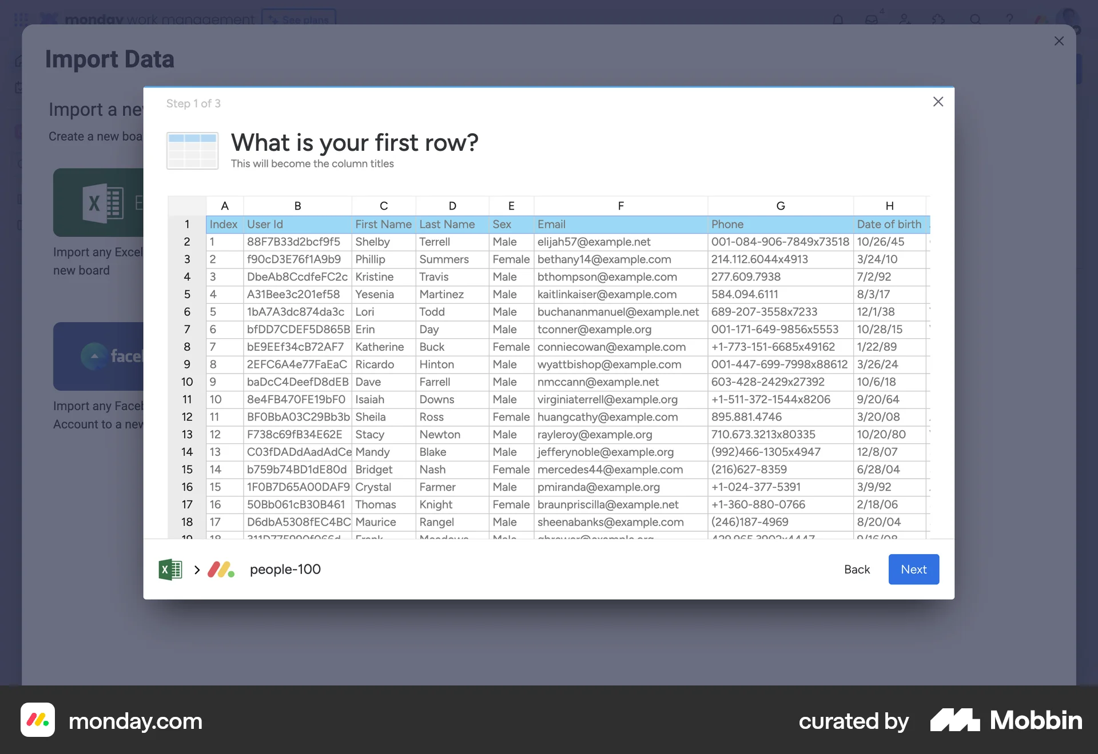This screenshot has height=754, width=1098.
Task: Expand the breadcrumb chevron next to the Excel icon
Action: [196, 569]
